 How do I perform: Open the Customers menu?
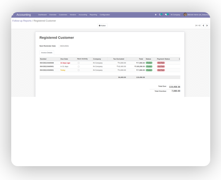tap(63, 15)
